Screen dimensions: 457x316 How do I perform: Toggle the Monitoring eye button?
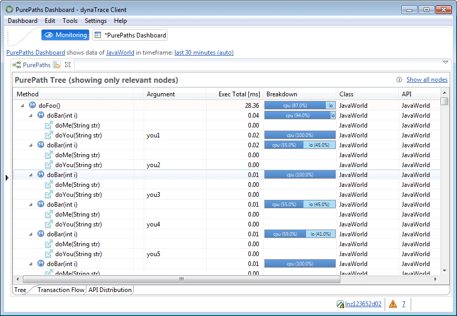tap(65, 35)
